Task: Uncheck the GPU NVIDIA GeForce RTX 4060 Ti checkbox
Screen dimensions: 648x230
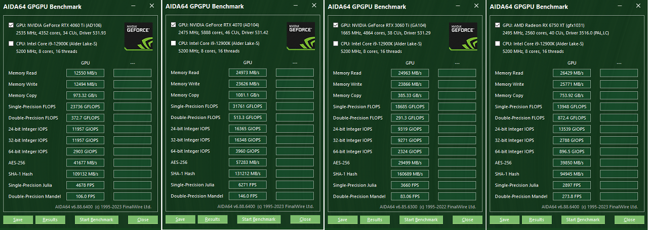Action: tap(11, 25)
